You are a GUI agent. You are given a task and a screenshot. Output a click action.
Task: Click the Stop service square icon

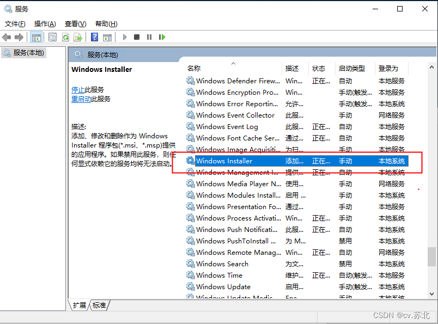[x=137, y=37]
